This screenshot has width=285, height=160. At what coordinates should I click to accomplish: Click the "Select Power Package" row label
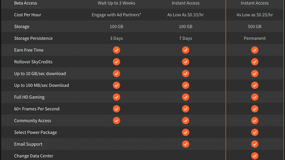[36, 132]
